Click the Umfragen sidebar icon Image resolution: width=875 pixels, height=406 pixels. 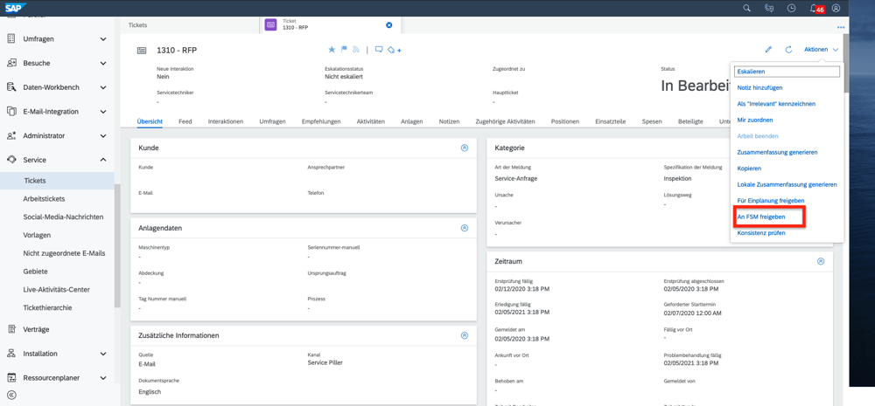(11, 39)
